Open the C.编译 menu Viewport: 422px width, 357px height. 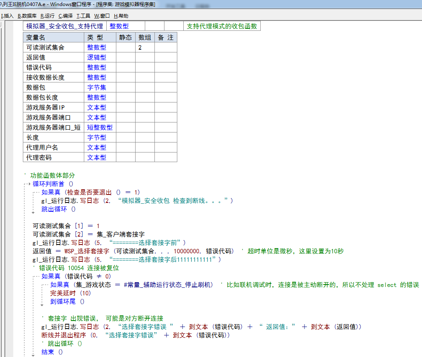coord(65,16)
